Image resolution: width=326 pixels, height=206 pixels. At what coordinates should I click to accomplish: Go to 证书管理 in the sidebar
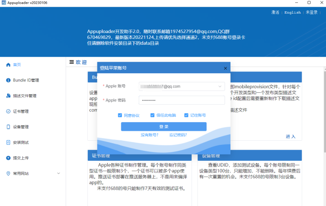(21, 111)
